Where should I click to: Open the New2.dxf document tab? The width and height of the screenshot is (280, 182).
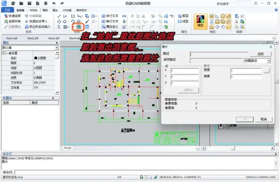point(33,38)
